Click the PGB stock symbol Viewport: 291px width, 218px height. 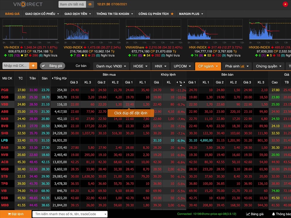click(5, 90)
